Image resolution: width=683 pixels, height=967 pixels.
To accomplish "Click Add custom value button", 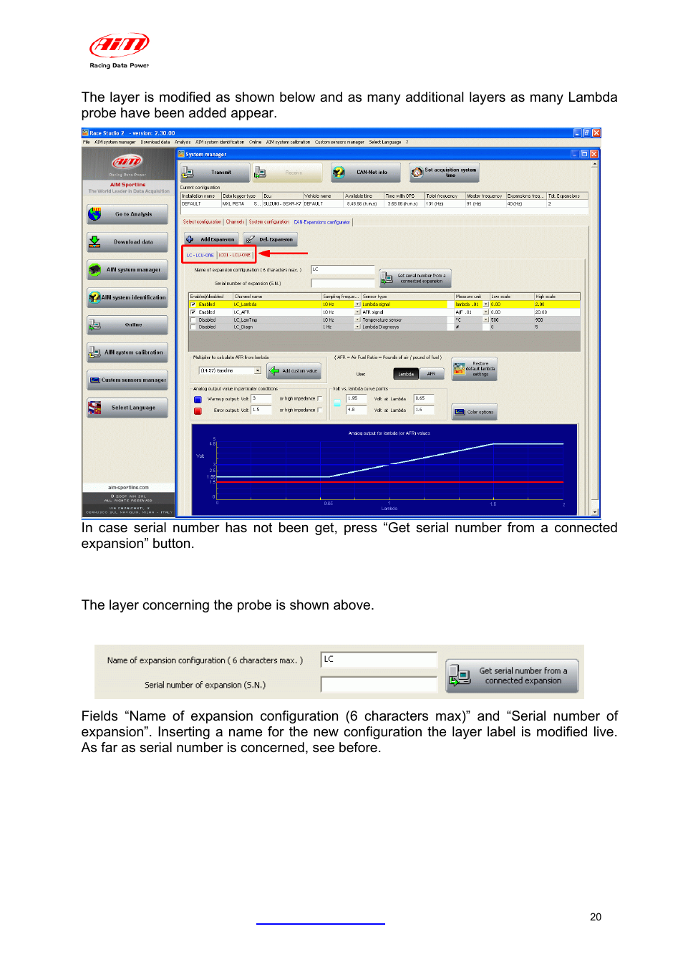I will tap(294, 370).
